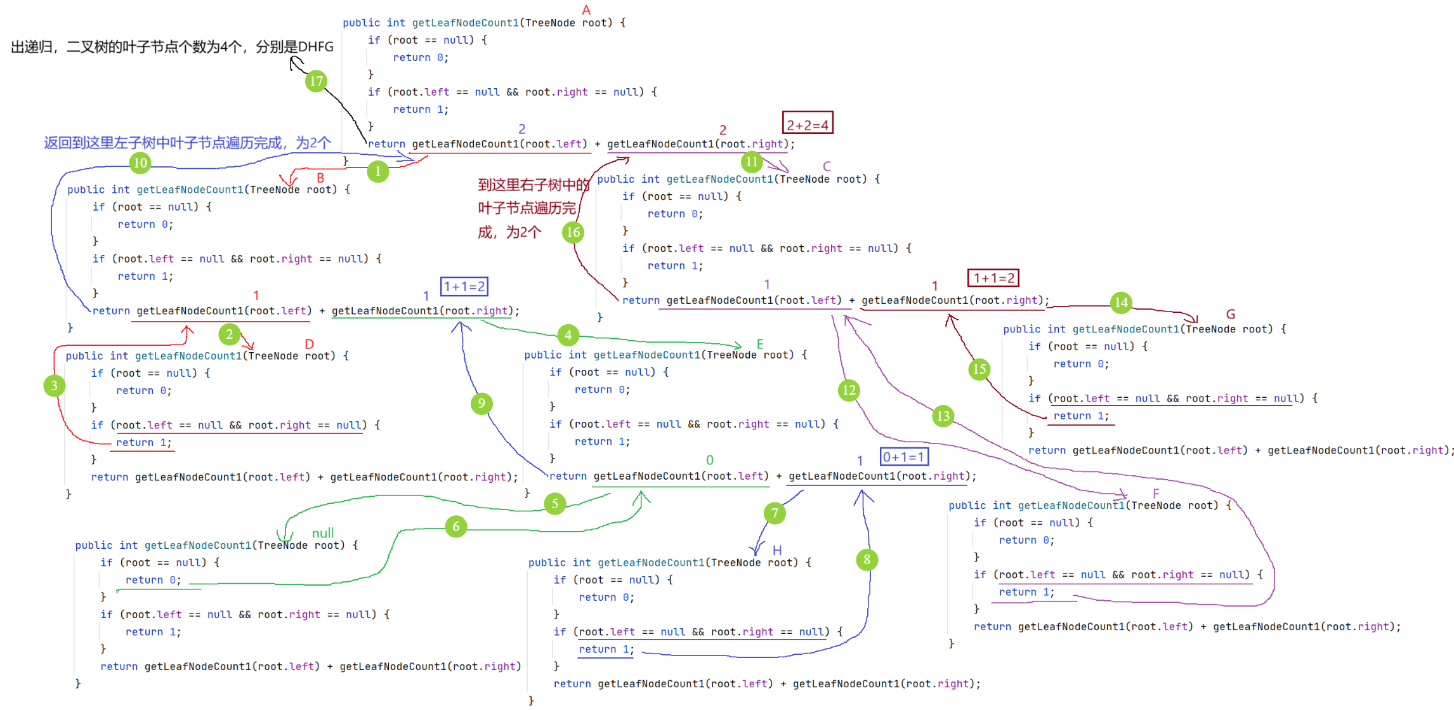The image size is (1454, 710).
Task: Click the green circle numbered 15
Action: 979,369
